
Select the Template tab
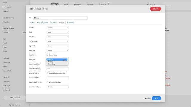(x=62, y=23)
